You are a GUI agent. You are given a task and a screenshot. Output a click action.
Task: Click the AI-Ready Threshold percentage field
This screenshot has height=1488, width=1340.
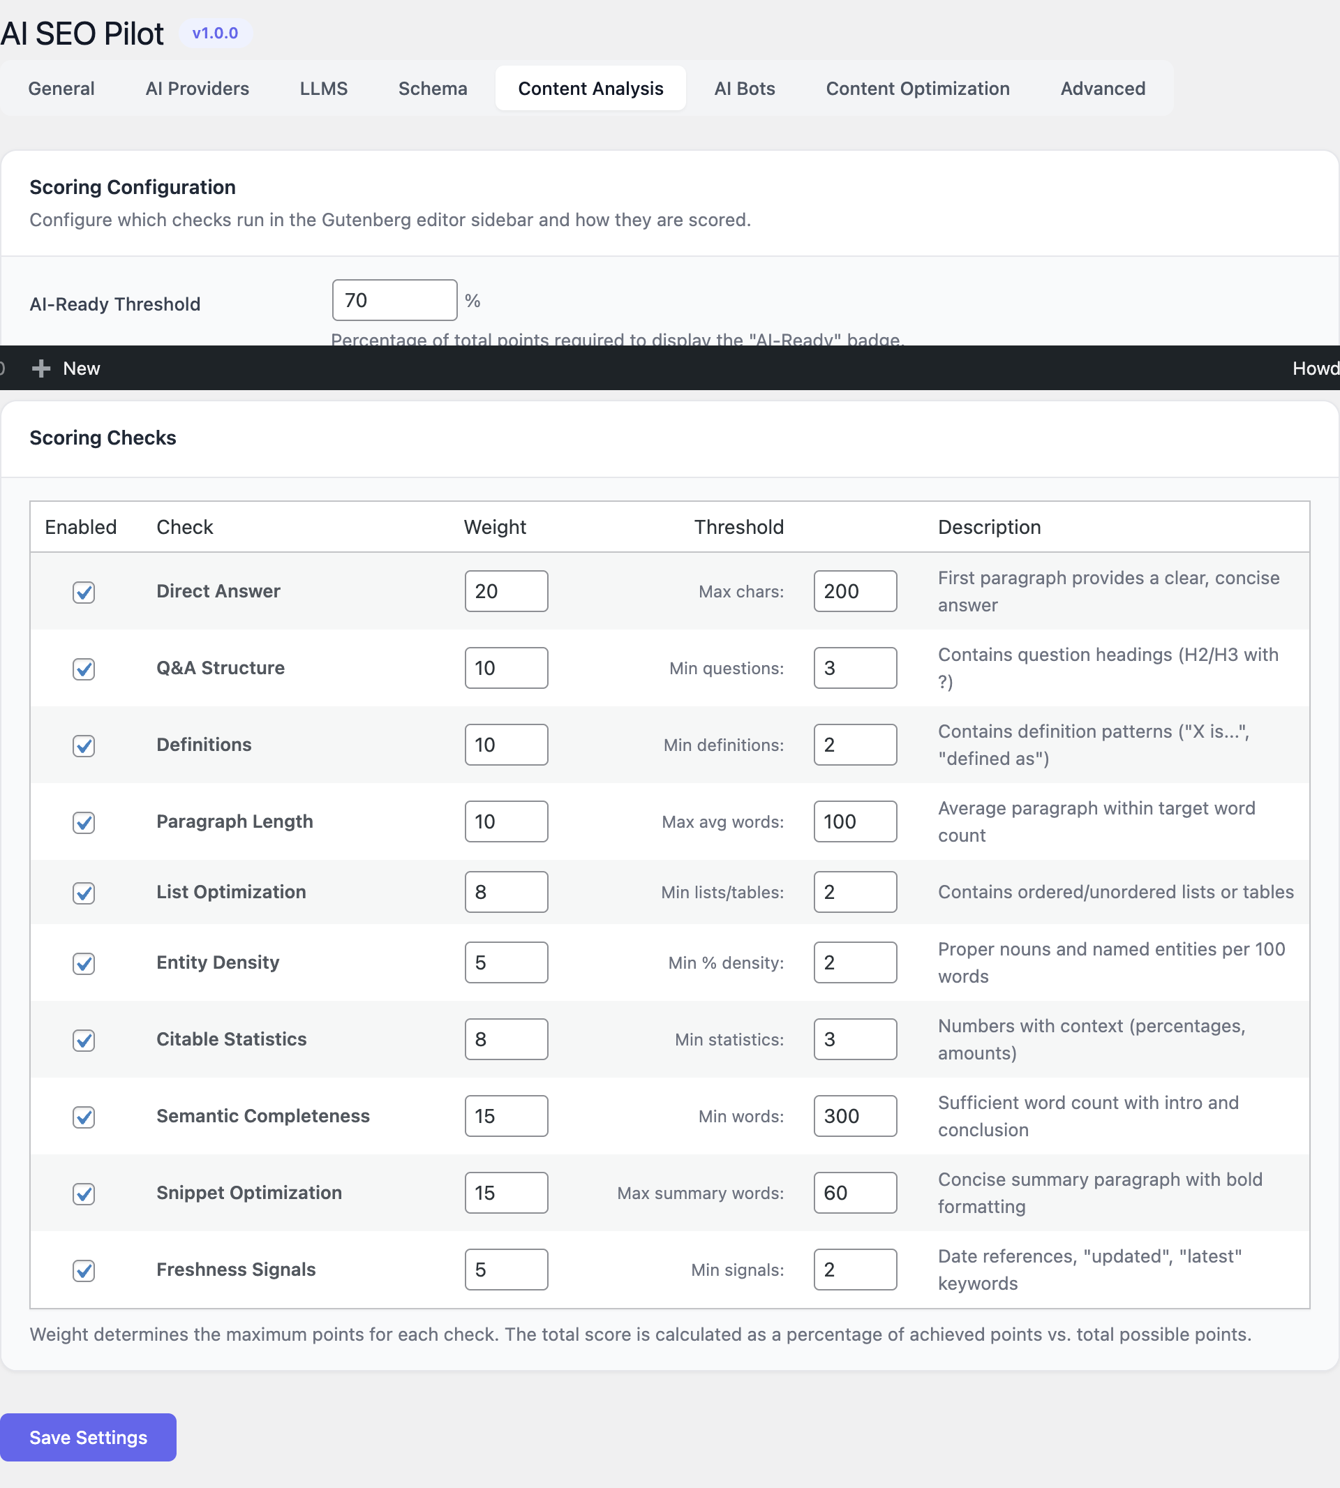pyautogui.click(x=394, y=300)
